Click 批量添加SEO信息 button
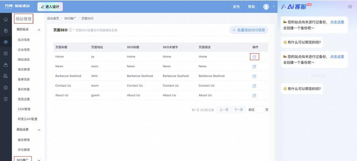Screen dimensions: 357x161 [248, 30]
